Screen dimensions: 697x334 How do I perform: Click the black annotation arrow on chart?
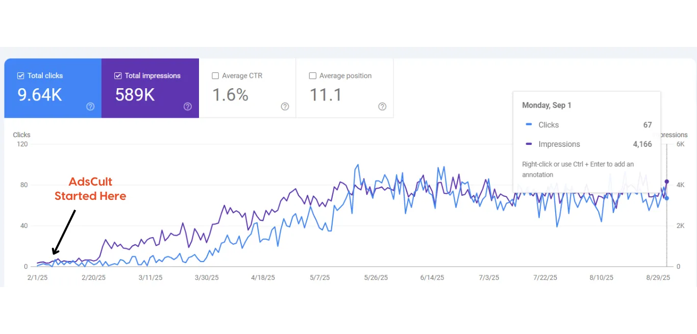click(x=64, y=232)
